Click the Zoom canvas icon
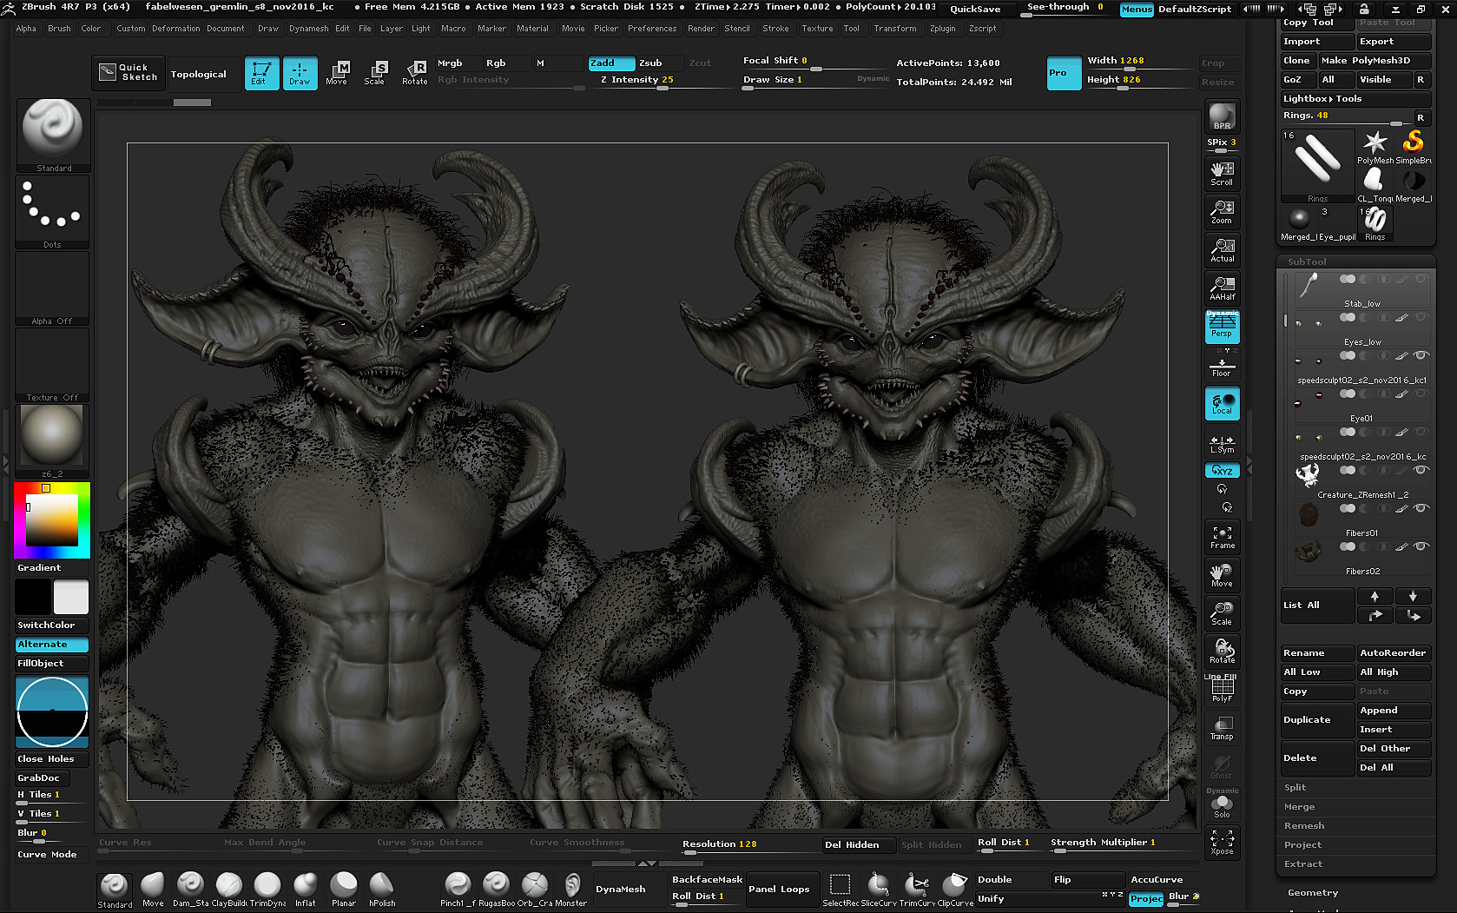Image resolution: width=1457 pixels, height=913 pixels. pyautogui.click(x=1222, y=212)
